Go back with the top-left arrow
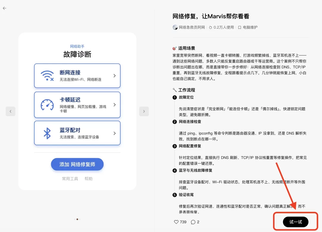Screen dimensions: 322x232 tap(4, 8)
